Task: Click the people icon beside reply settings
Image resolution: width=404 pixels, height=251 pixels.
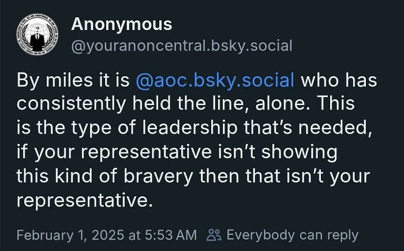Action: coord(214,235)
